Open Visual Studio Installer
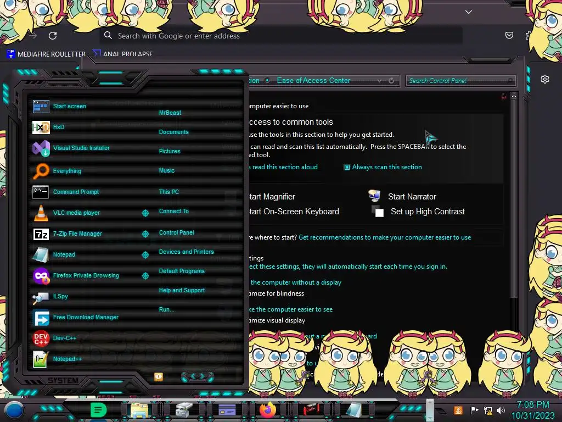The image size is (562, 422). pos(71,148)
